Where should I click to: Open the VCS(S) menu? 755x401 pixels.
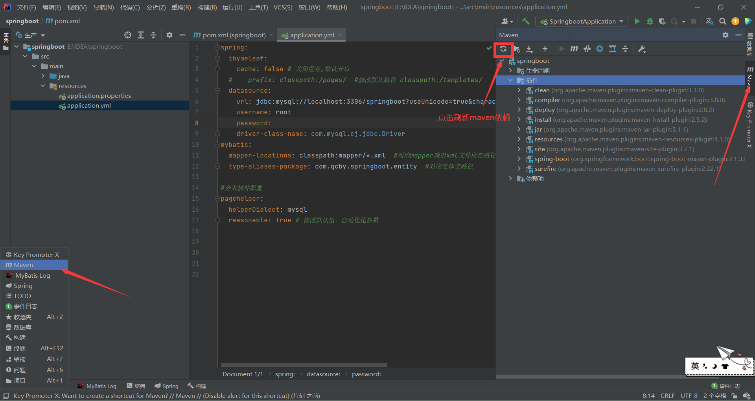pyautogui.click(x=283, y=7)
